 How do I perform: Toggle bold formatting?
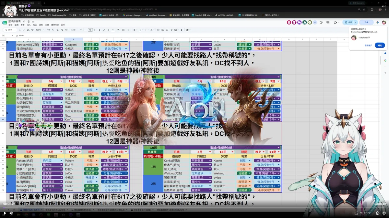(100, 30)
